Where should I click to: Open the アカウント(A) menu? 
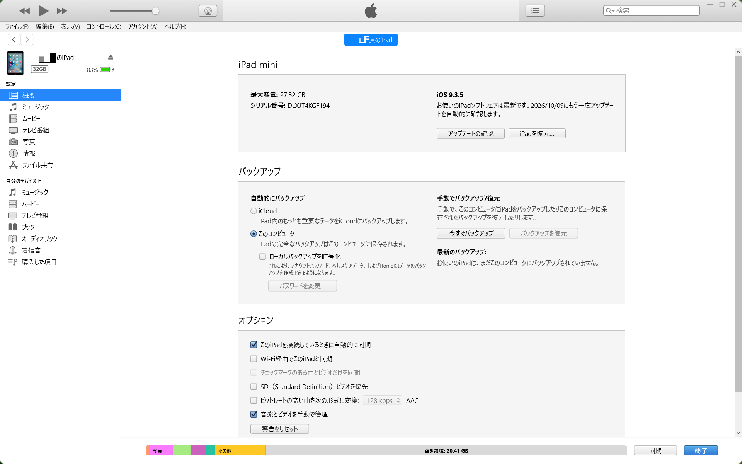tap(143, 26)
